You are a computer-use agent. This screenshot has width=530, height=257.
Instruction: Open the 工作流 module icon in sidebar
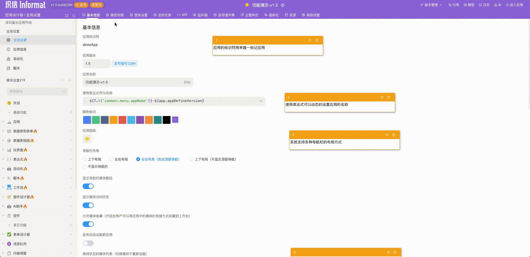tap(9, 187)
